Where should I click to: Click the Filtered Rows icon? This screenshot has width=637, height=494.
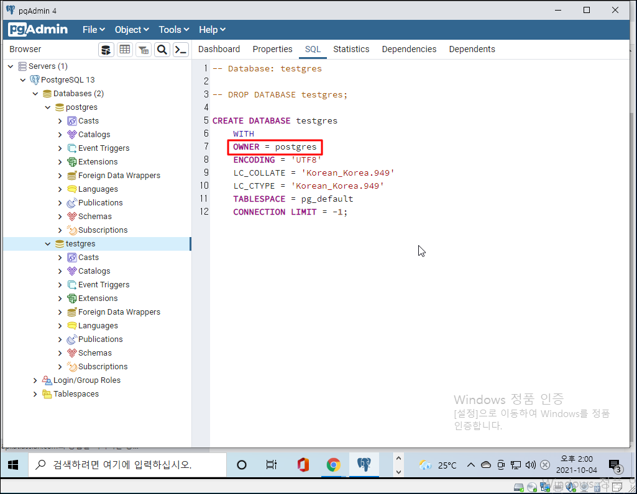click(x=144, y=50)
